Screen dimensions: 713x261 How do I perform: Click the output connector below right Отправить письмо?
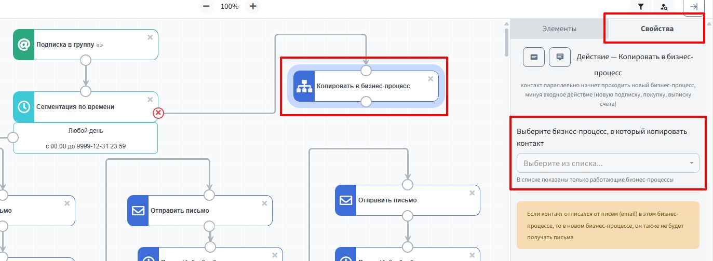click(408, 216)
